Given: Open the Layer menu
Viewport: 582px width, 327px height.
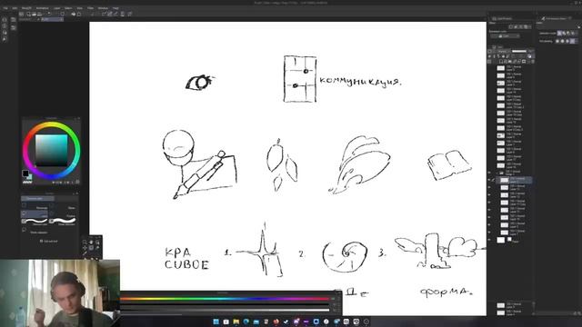Looking at the screenshot, I should coord(56,8).
